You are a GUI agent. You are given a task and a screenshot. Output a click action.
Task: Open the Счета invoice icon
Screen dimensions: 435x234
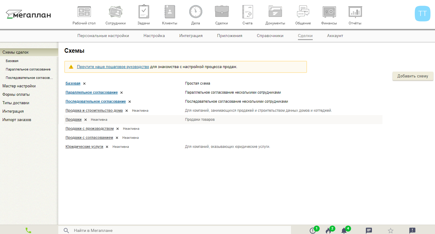pos(248,12)
